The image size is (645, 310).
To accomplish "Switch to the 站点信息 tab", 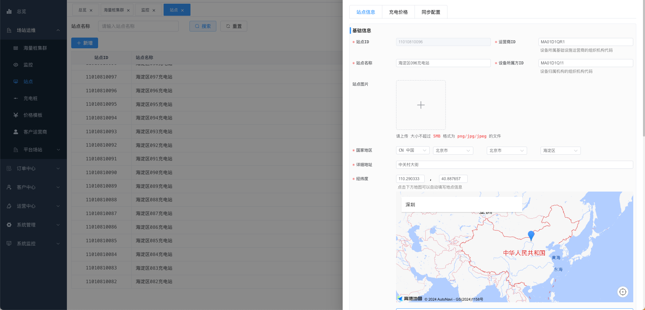I will click(366, 12).
